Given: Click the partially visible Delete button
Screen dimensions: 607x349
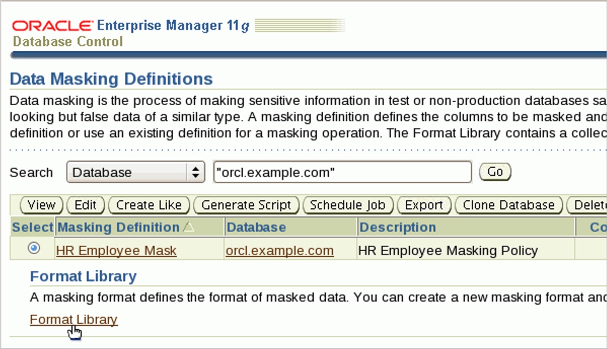Looking at the screenshot, I should [588, 205].
